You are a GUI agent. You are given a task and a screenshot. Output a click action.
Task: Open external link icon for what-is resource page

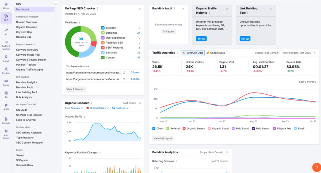pos(124,79)
